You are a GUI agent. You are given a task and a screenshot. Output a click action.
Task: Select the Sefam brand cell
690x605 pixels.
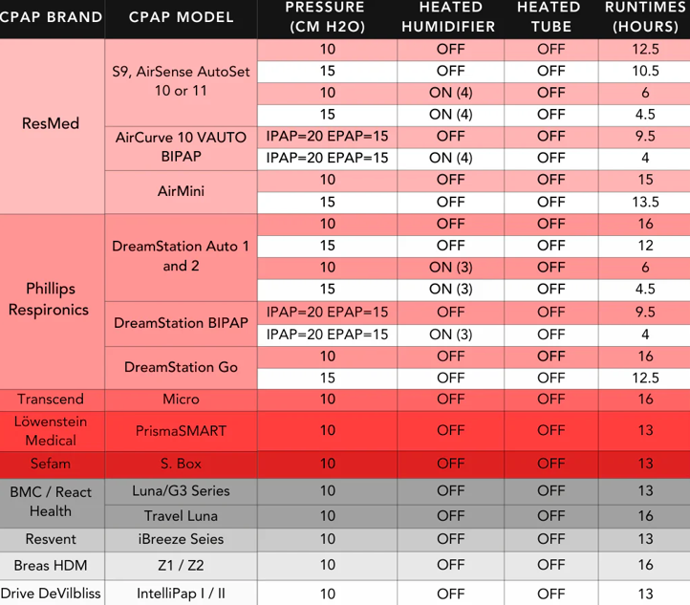tap(51, 464)
